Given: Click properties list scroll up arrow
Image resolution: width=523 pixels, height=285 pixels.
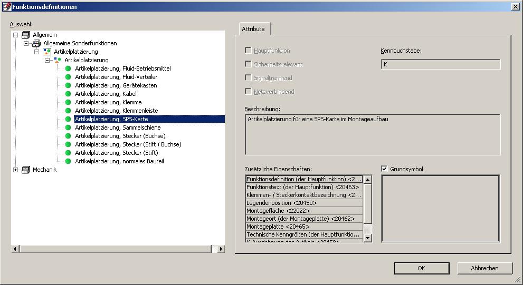Looking at the screenshot, I should click(x=367, y=180).
